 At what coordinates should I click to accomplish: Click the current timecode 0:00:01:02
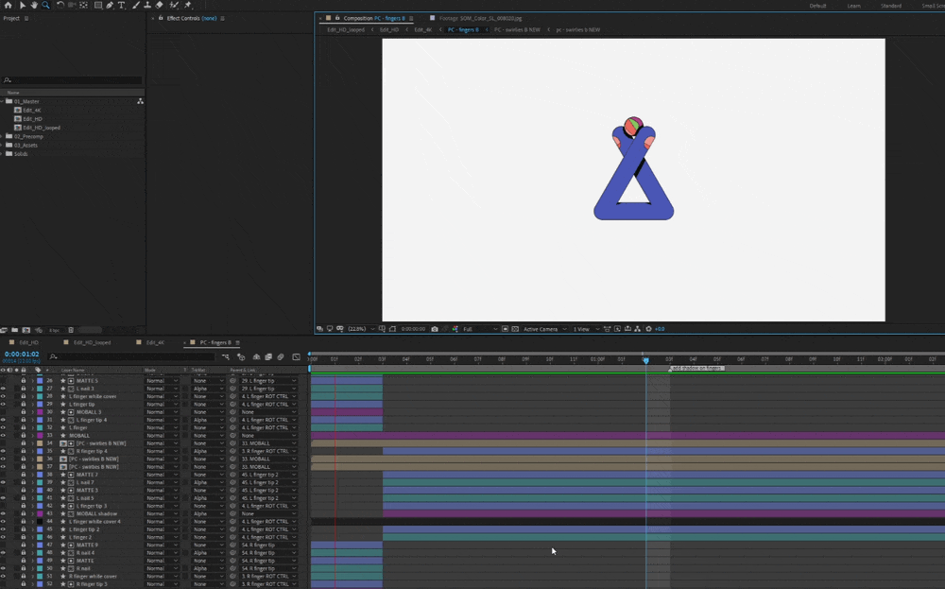[x=22, y=354]
